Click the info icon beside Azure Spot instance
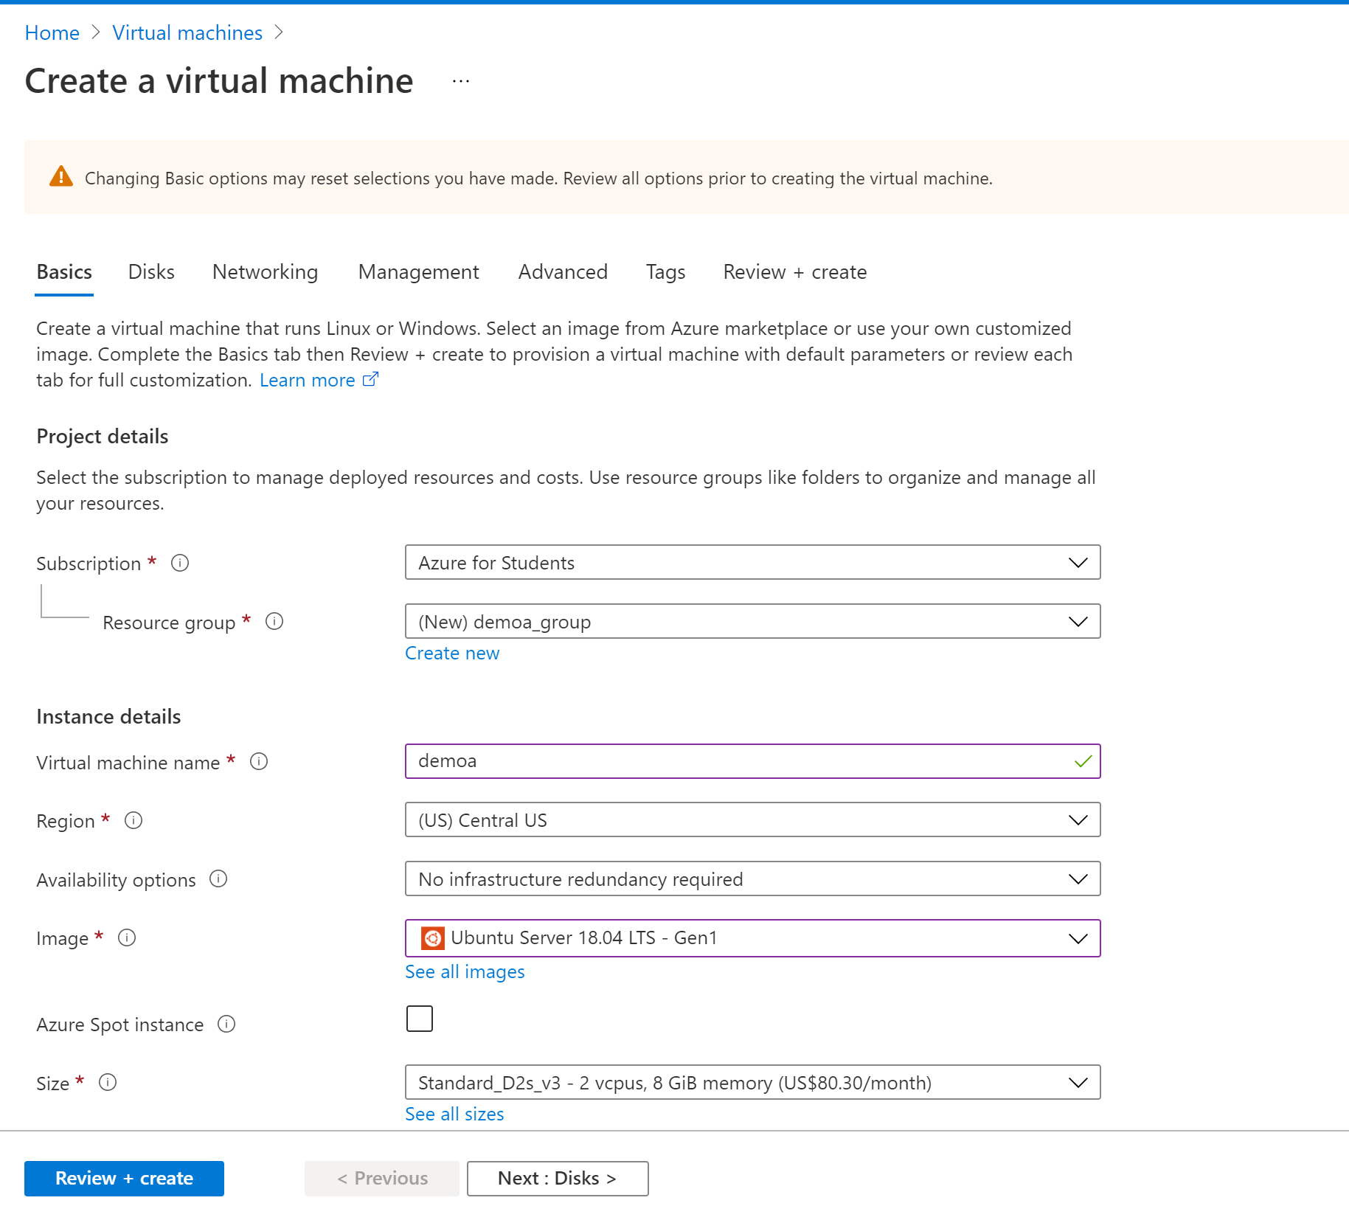This screenshot has width=1349, height=1220. 226,1024
